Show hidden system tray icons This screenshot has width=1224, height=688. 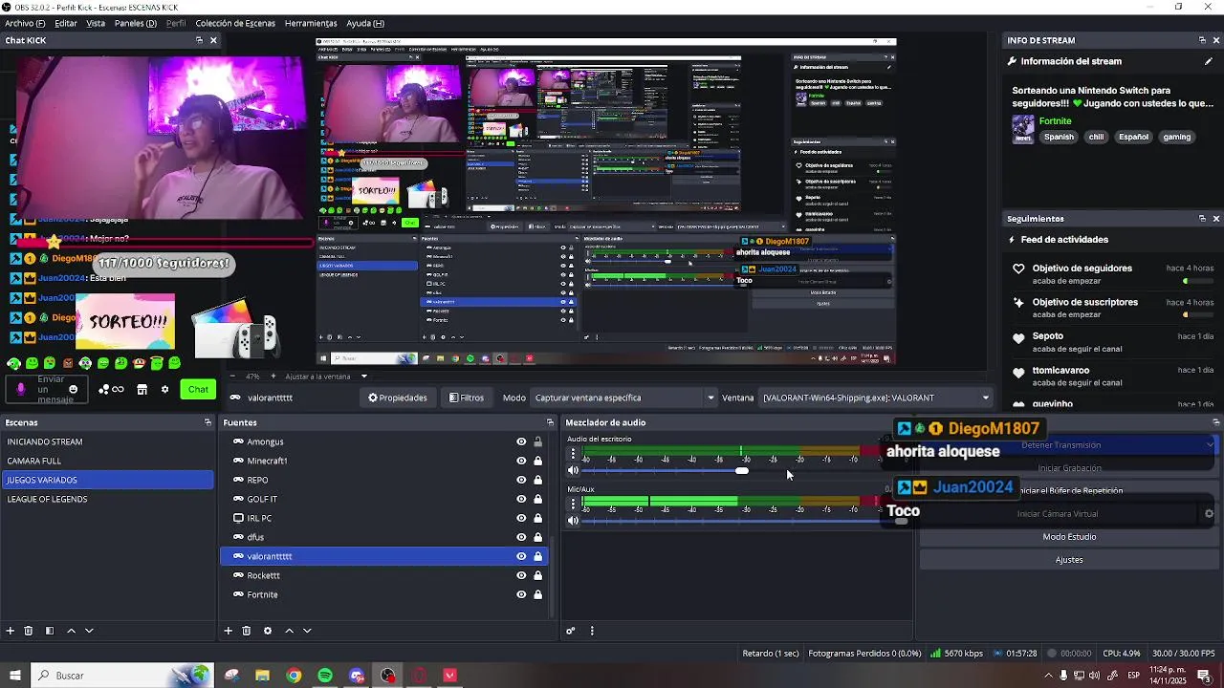1048,676
